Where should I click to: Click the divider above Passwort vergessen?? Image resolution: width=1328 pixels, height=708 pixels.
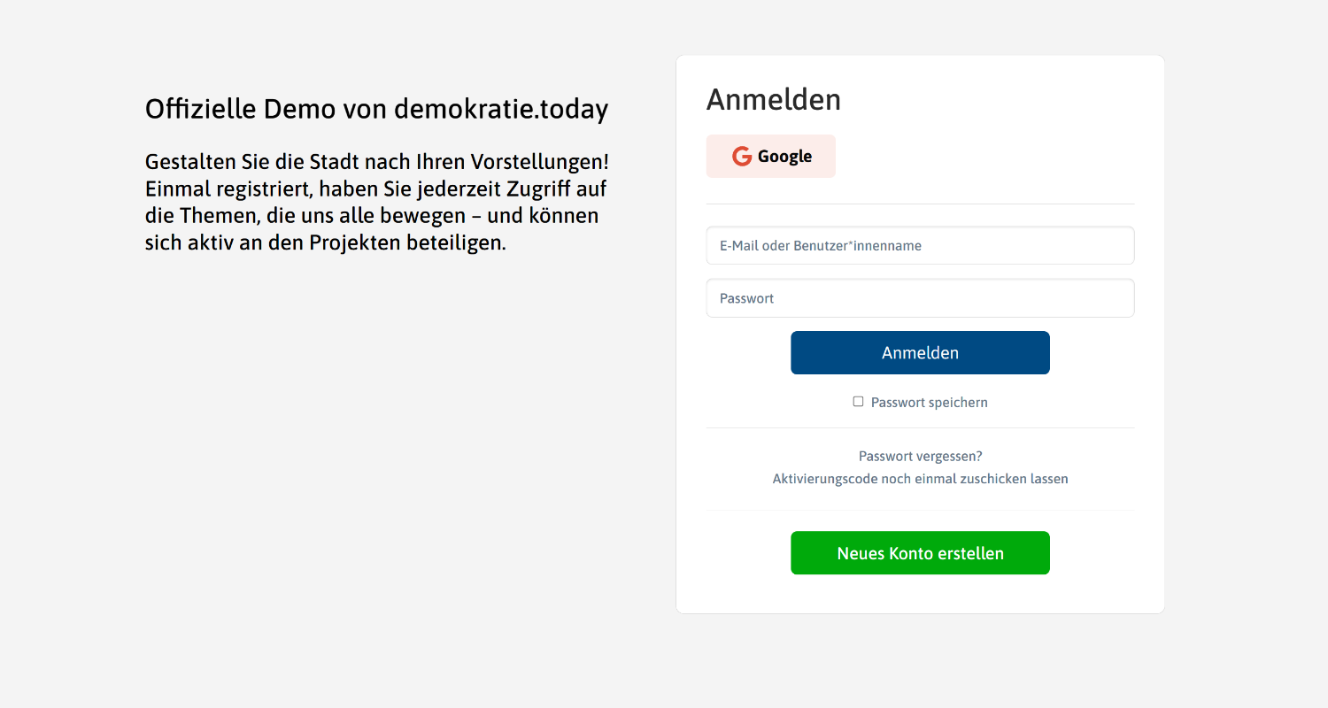pos(920,428)
